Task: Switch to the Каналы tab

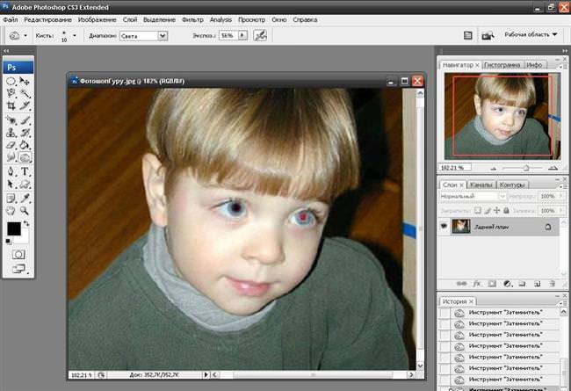Action: [481, 185]
